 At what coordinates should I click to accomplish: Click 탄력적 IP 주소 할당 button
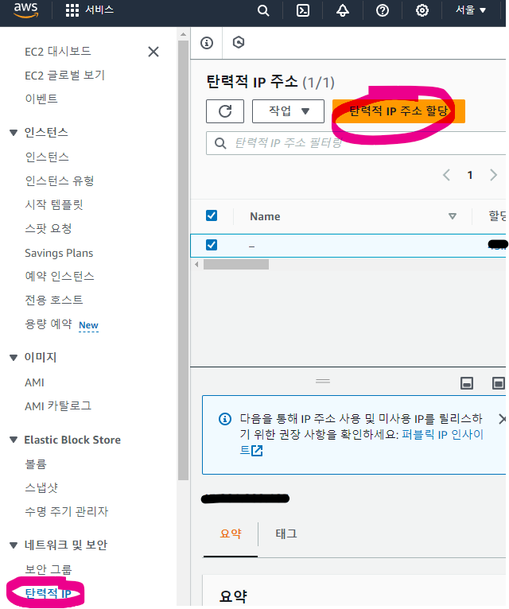click(x=398, y=111)
